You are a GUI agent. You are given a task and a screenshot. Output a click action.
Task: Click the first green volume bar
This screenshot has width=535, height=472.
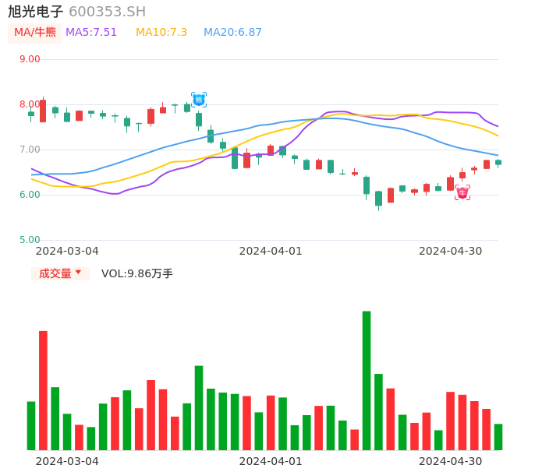(x=31, y=425)
